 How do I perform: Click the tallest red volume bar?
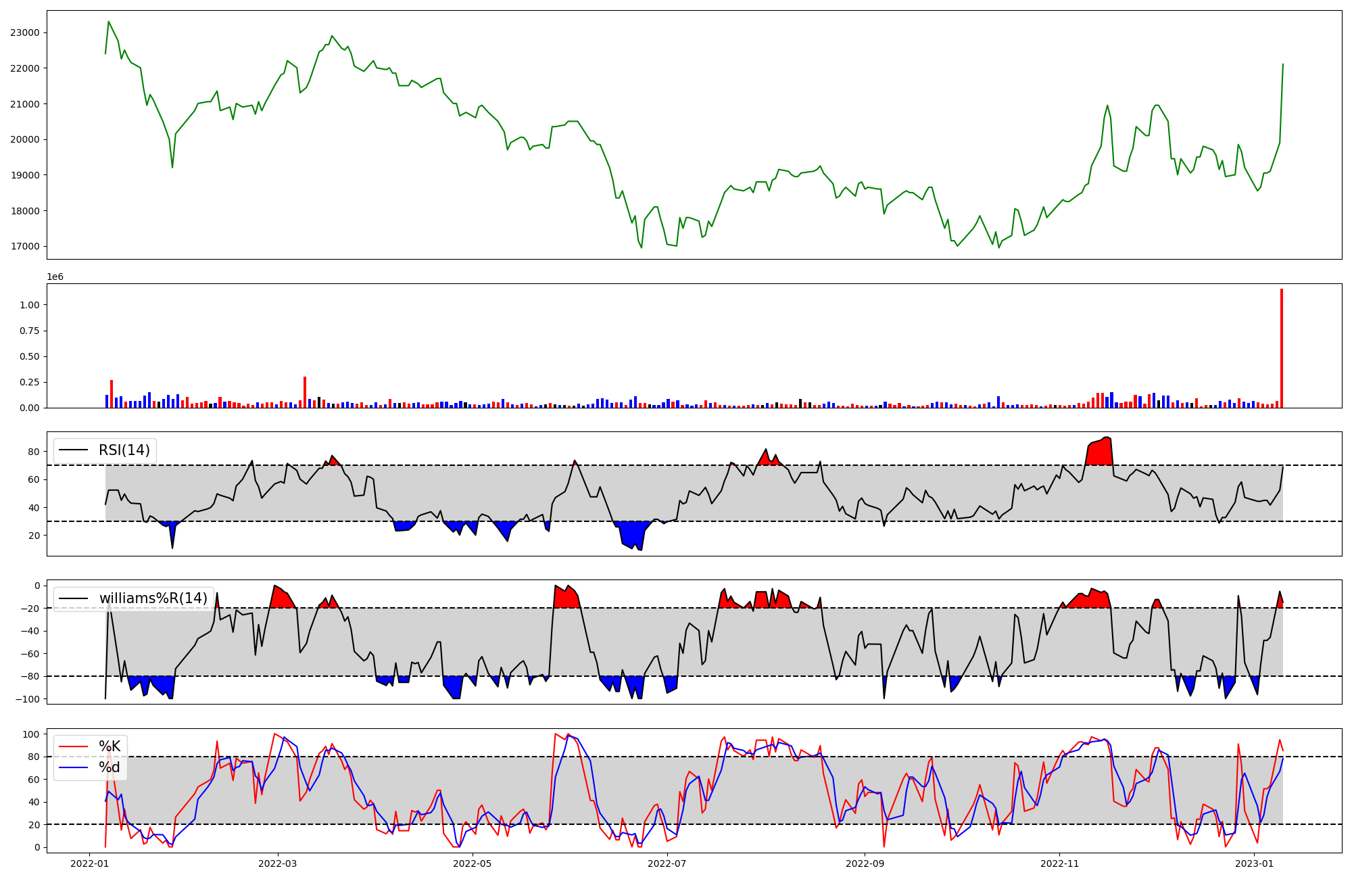1281,348
